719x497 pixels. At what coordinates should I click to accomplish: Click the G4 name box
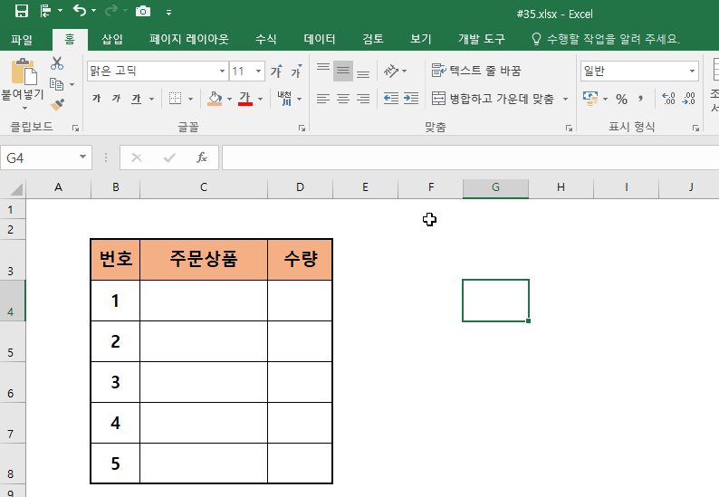[40, 158]
